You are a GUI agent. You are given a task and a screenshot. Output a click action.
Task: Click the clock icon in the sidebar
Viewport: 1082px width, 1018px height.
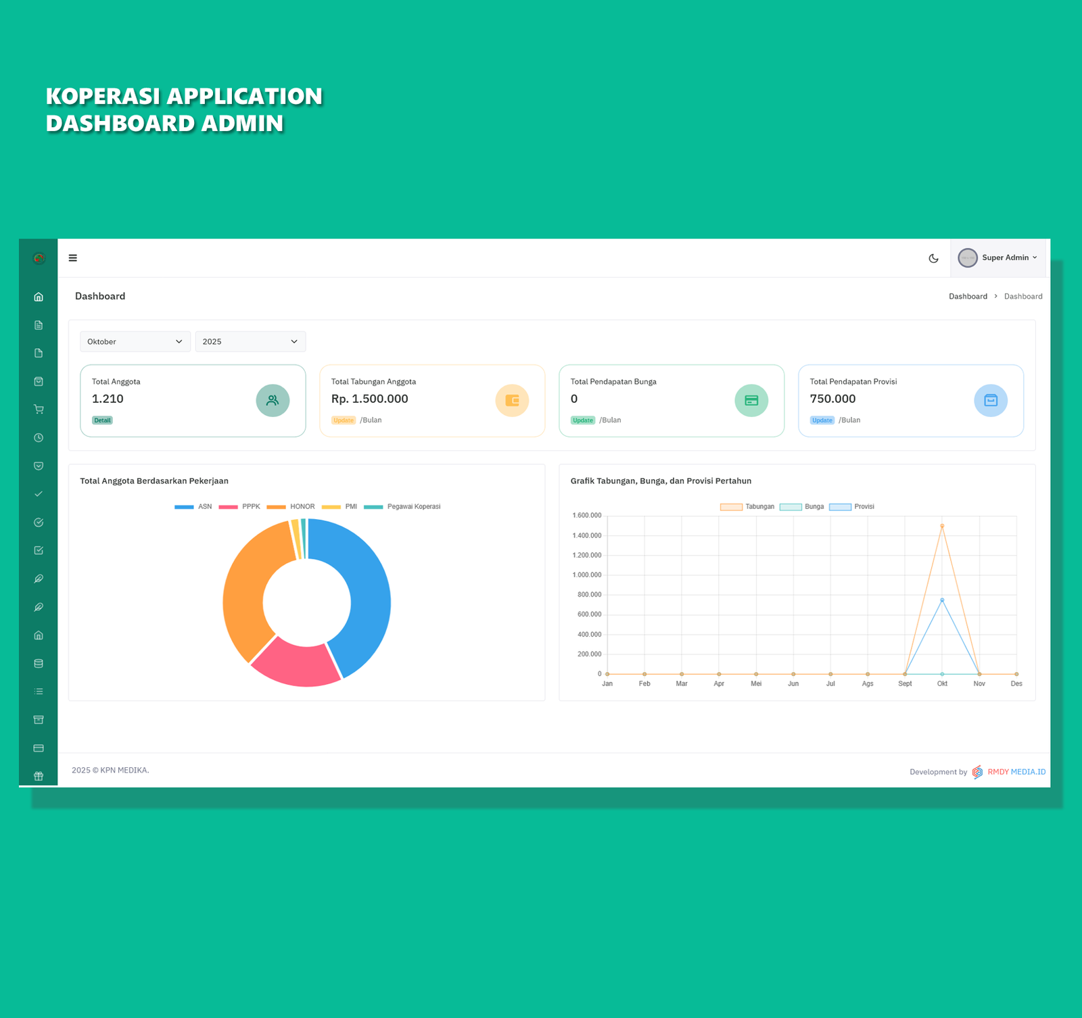pos(39,438)
